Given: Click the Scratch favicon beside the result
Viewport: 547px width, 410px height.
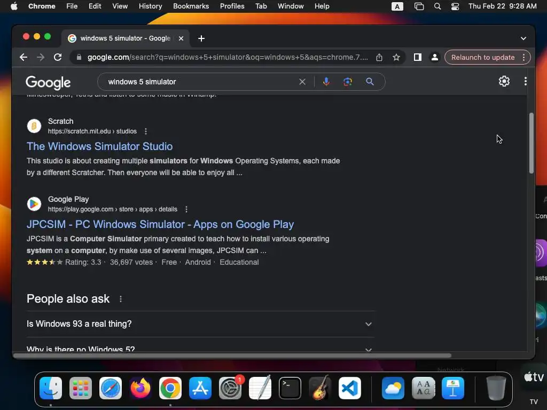Looking at the screenshot, I should (x=34, y=126).
